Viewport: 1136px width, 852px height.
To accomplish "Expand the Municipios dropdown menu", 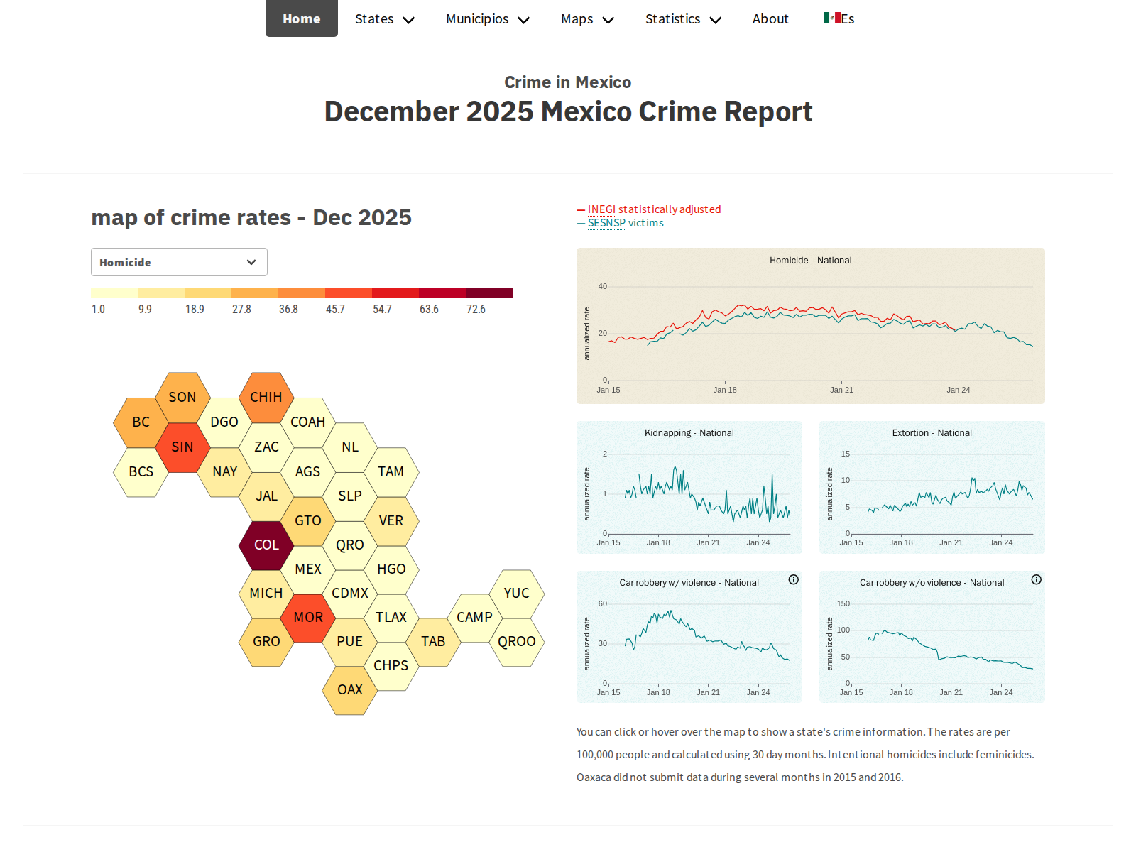I will pyautogui.click(x=488, y=19).
